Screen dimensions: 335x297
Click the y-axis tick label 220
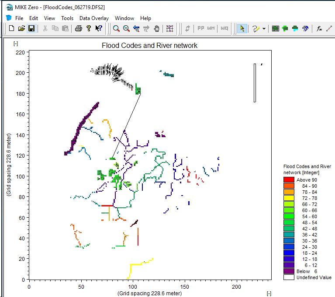tap(20, 52)
